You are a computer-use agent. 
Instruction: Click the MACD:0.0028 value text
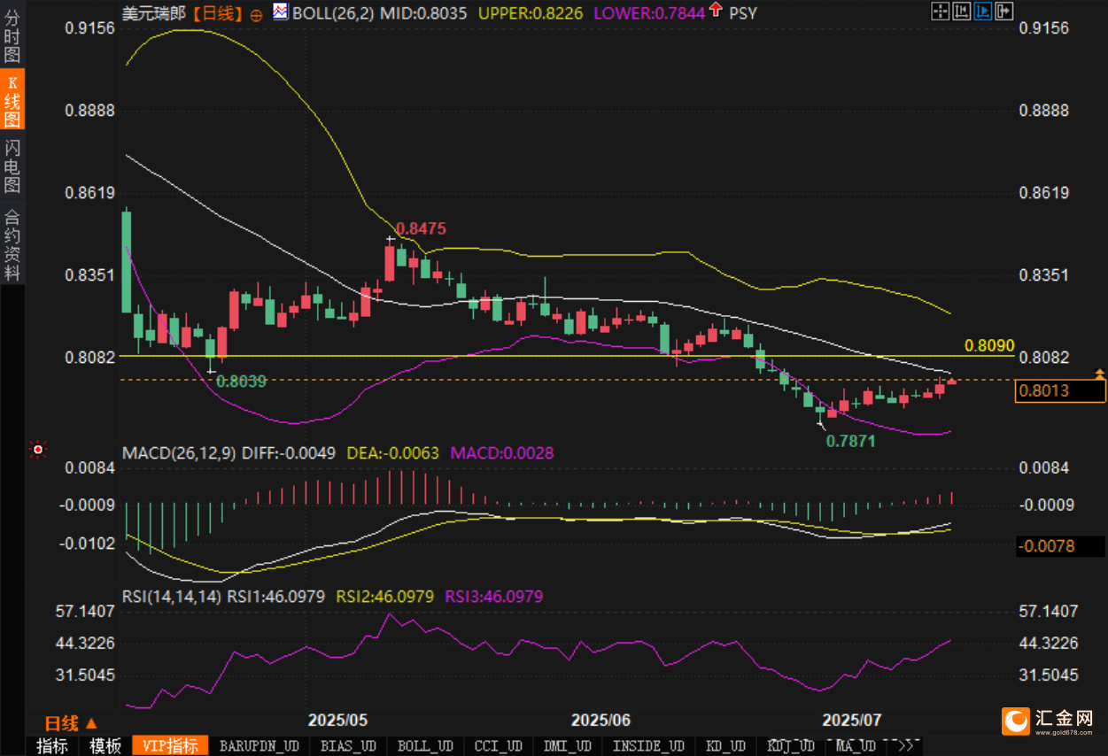coord(502,452)
